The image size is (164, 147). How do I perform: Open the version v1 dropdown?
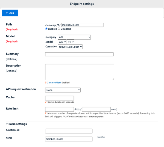click(x=71, y=42)
